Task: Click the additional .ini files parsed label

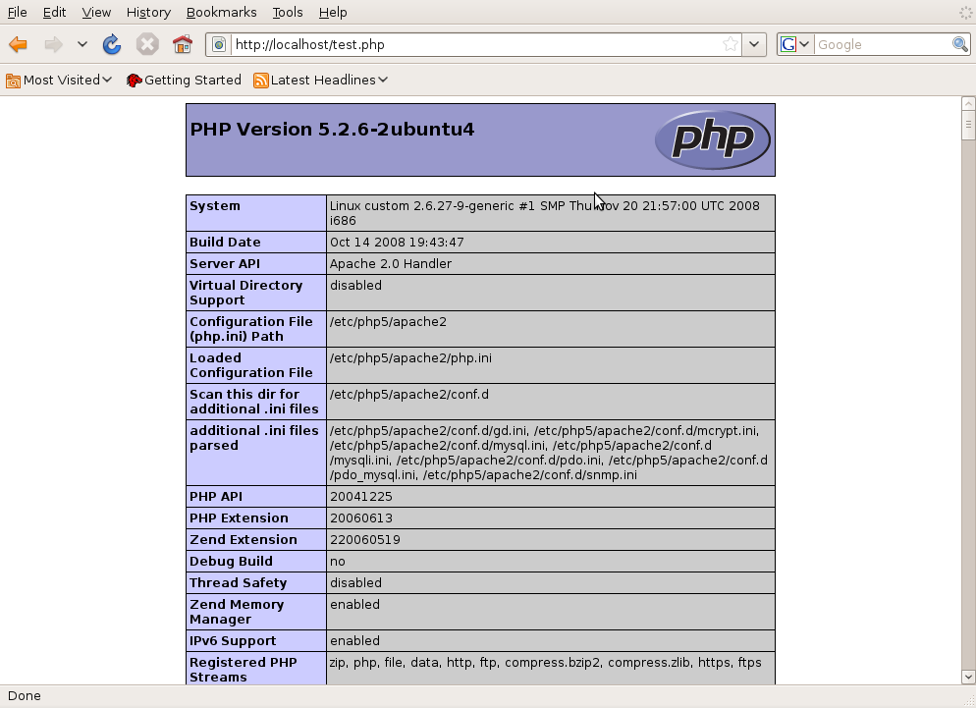Action: pos(254,438)
